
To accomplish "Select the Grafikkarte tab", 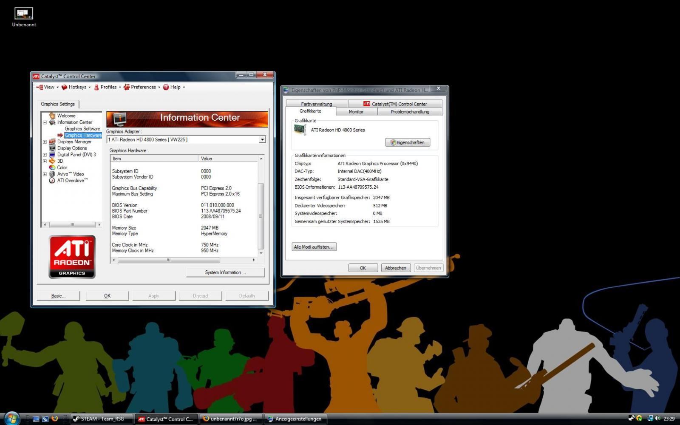I will [x=311, y=111].
